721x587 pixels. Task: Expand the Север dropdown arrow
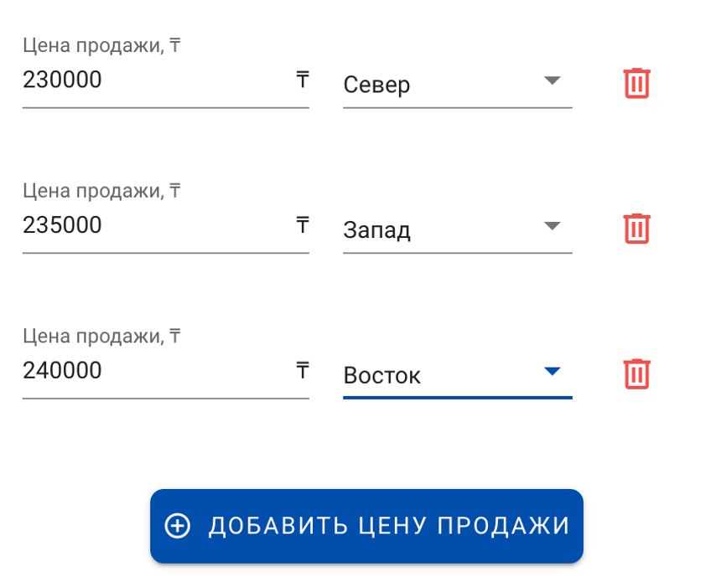pos(551,81)
